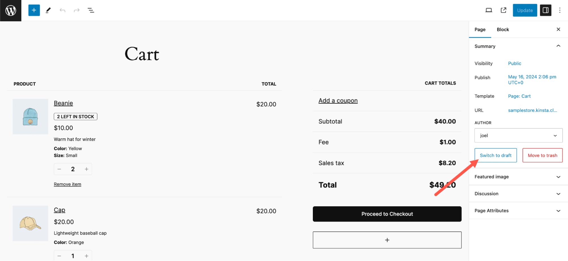Open the Document Overview list view
The image size is (568, 261).
tap(91, 10)
